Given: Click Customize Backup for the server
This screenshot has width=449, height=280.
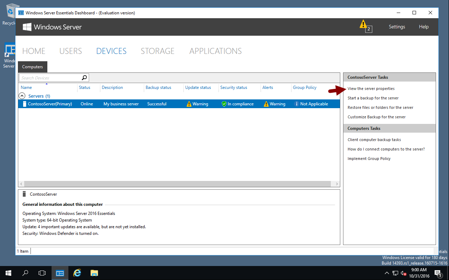Looking at the screenshot, I should tap(376, 117).
